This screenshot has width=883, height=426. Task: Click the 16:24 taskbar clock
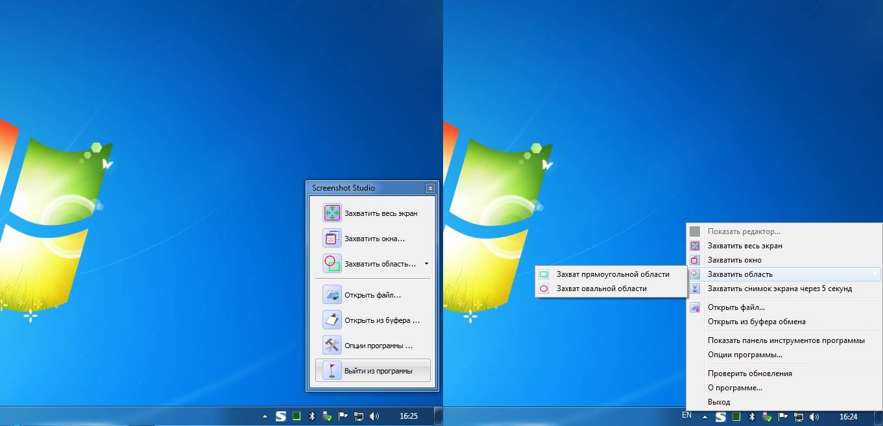pyautogui.click(x=849, y=416)
